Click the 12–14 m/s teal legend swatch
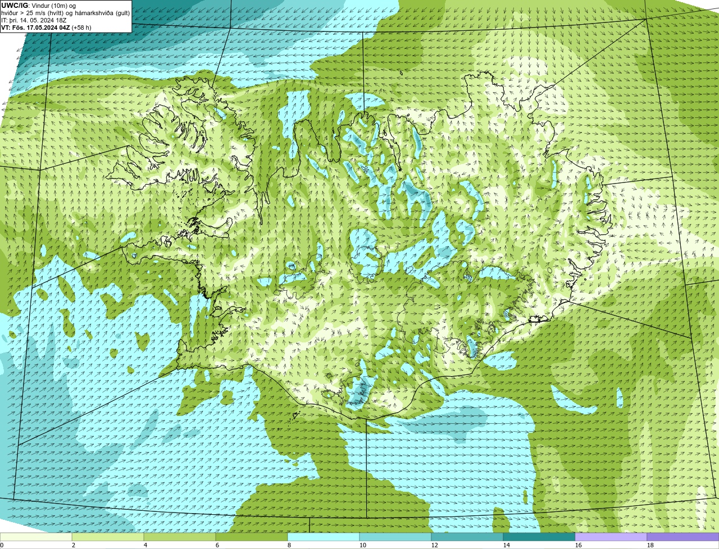The height and width of the screenshot is (549, 719). (x=467, y=537)
